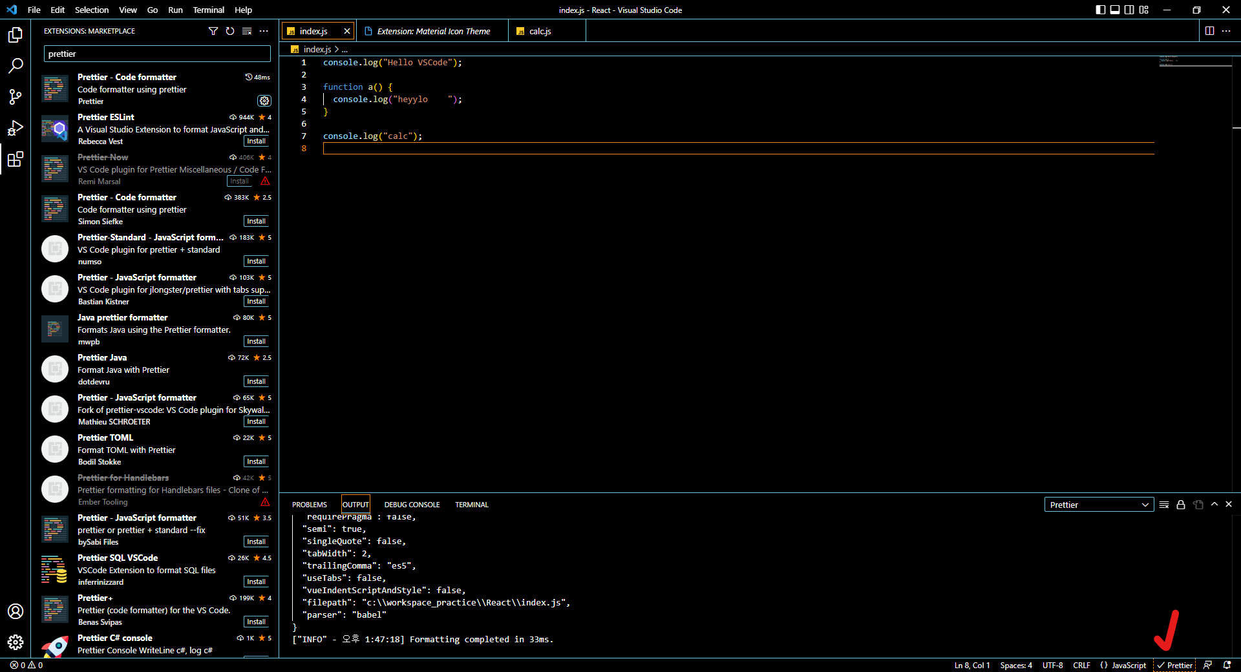Switch to the TERMINAL panel tab
This screenshot has width=1241, height=672.
tap(472, 505)
